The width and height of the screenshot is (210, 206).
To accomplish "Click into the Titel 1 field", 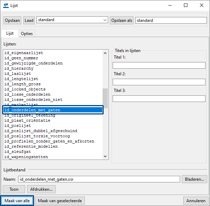I will 159,66.
